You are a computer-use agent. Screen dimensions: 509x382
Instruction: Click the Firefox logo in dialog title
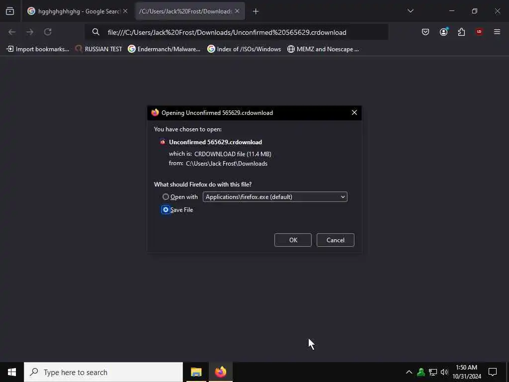click(x=155, y=112)
